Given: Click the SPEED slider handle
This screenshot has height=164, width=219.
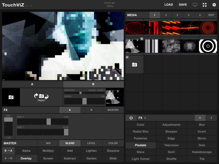Looking at the screenshot, I should coord(84,101).
